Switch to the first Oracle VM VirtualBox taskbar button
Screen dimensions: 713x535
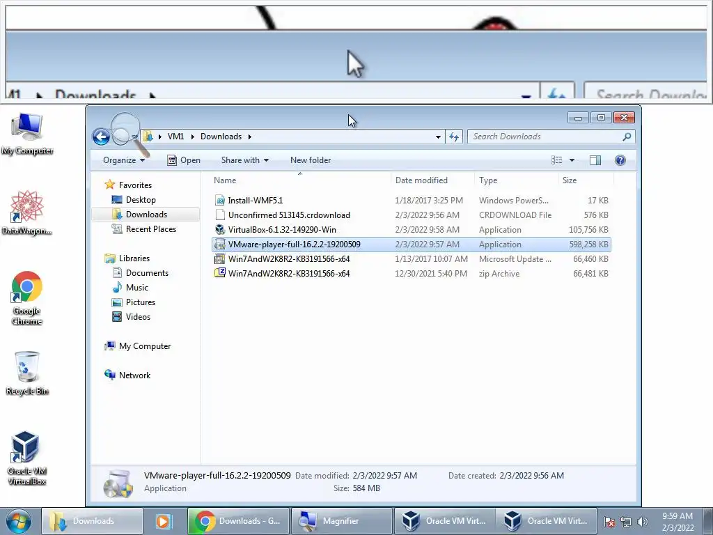click(x=444, y=521)
